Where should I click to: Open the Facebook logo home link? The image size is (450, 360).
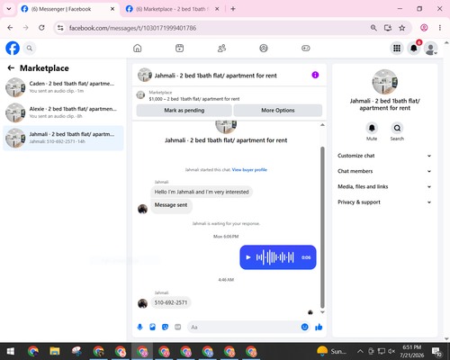click(13, 48)
